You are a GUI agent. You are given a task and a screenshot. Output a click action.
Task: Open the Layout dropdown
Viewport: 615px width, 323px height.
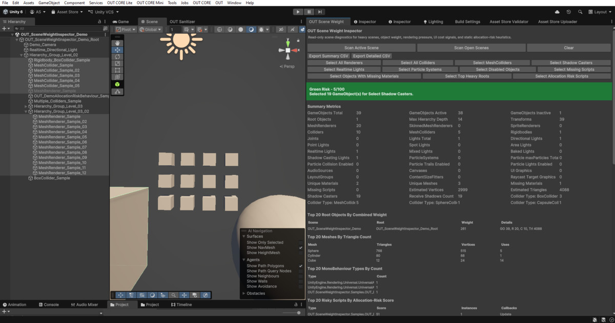[x=600, y=12]
